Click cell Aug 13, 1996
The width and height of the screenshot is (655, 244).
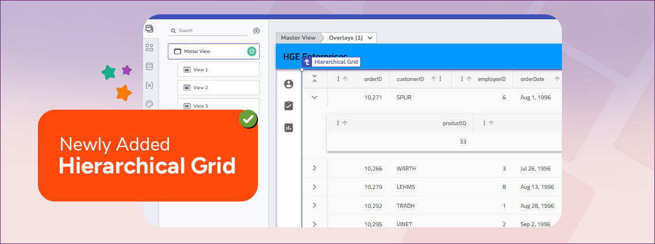[x=537, y=187]
